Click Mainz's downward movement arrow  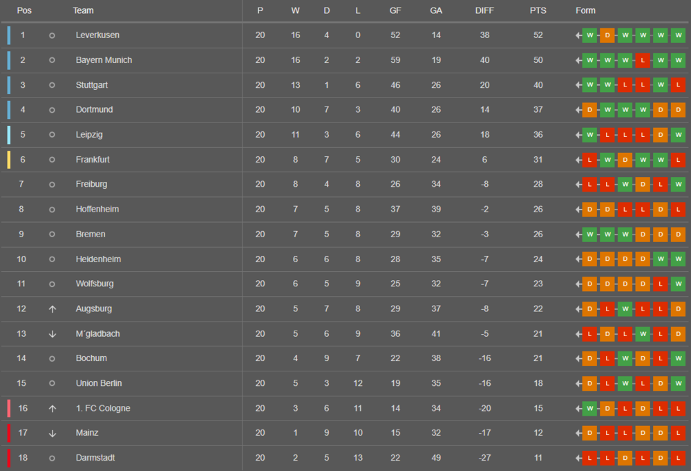click(x=53, y=434)
